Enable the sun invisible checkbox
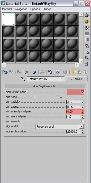This screenshot has height=183, width=91. pos(82,121)
